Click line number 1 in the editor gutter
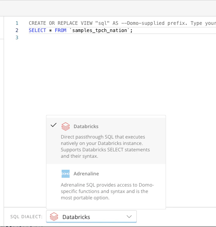 [x=17, y=23]
